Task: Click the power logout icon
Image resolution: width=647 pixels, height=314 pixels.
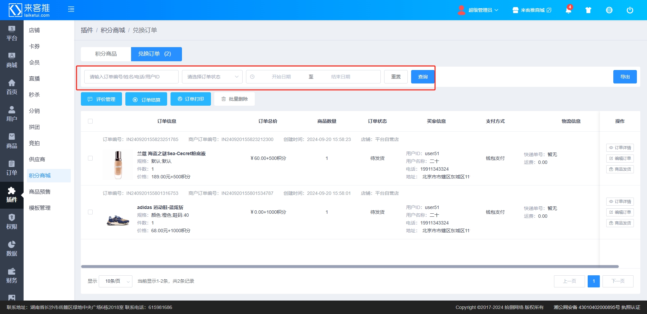Action: click(x=630, y=10)
